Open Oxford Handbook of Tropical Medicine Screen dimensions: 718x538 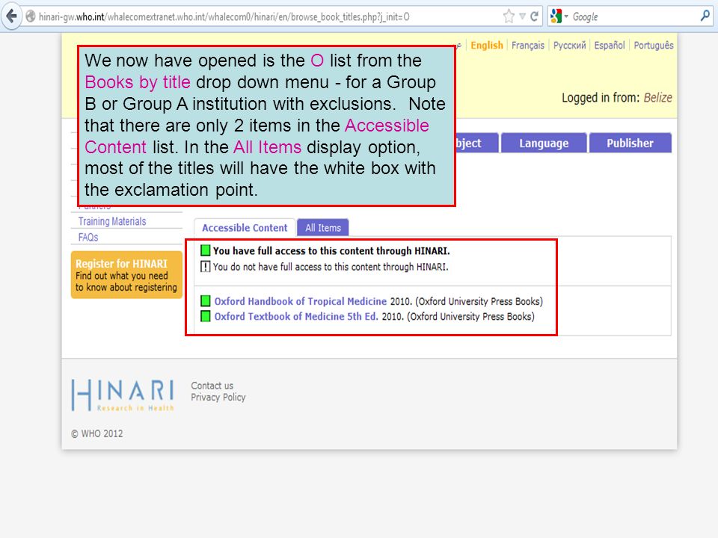click(x=301, y=301)
